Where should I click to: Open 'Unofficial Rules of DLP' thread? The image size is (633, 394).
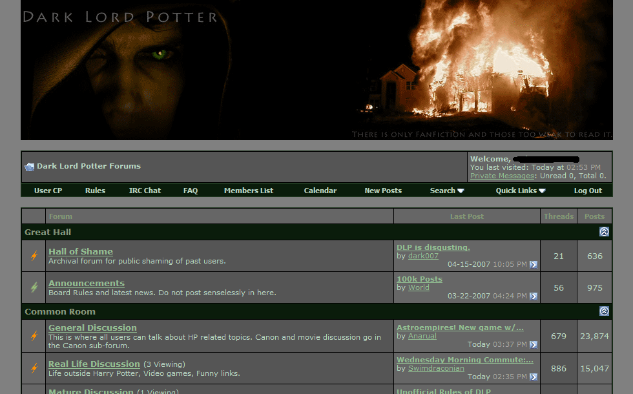[444, 391]
